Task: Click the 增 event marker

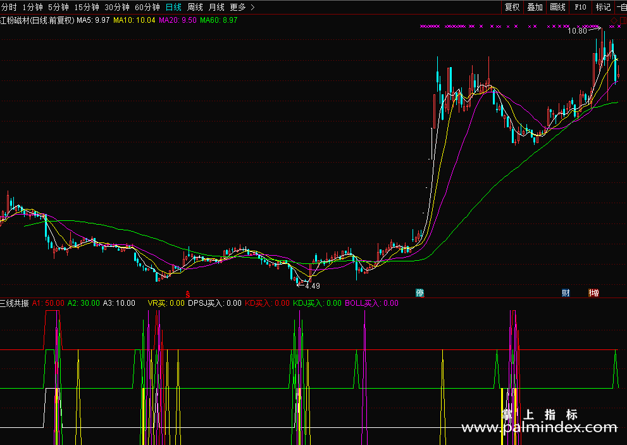Action: pyautogui.click(x=594, y=293)
